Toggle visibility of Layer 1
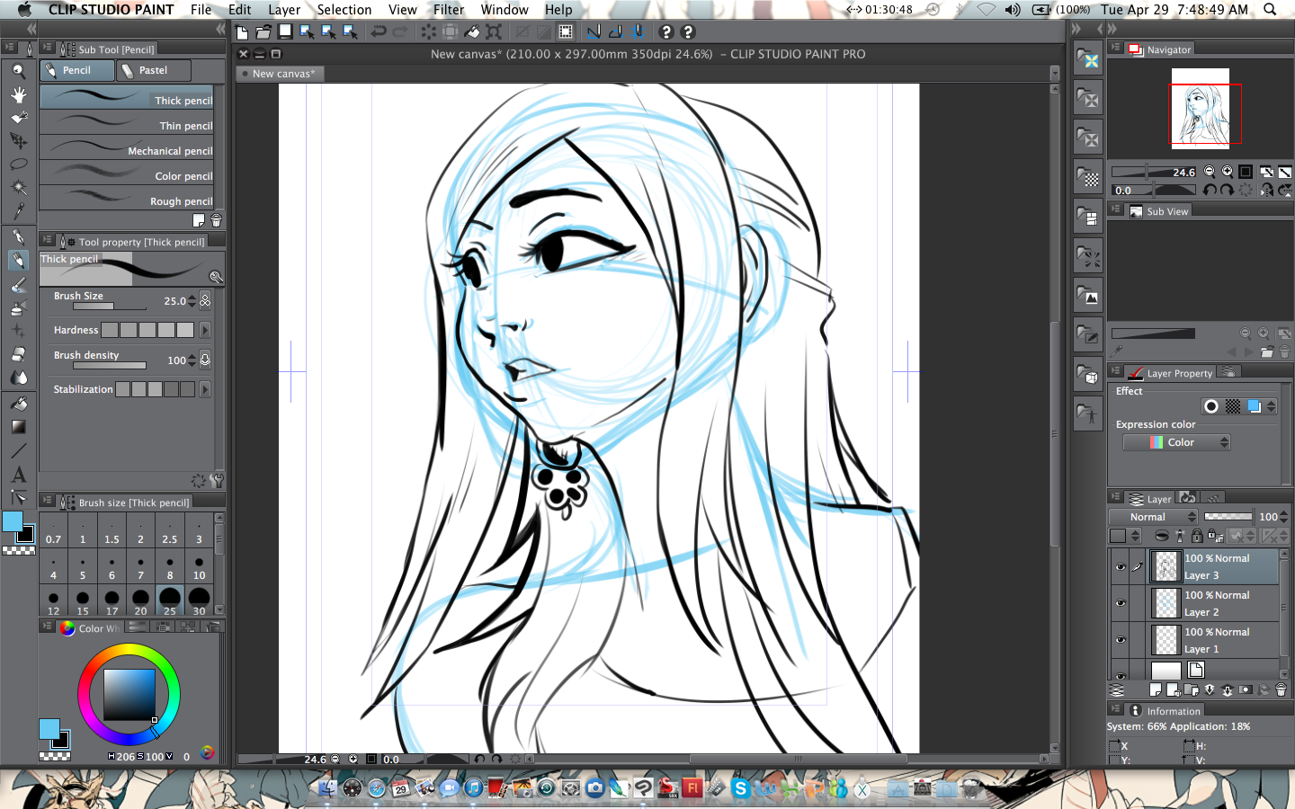Screen dimensions: 1295x809 [x=1121, y=640]
